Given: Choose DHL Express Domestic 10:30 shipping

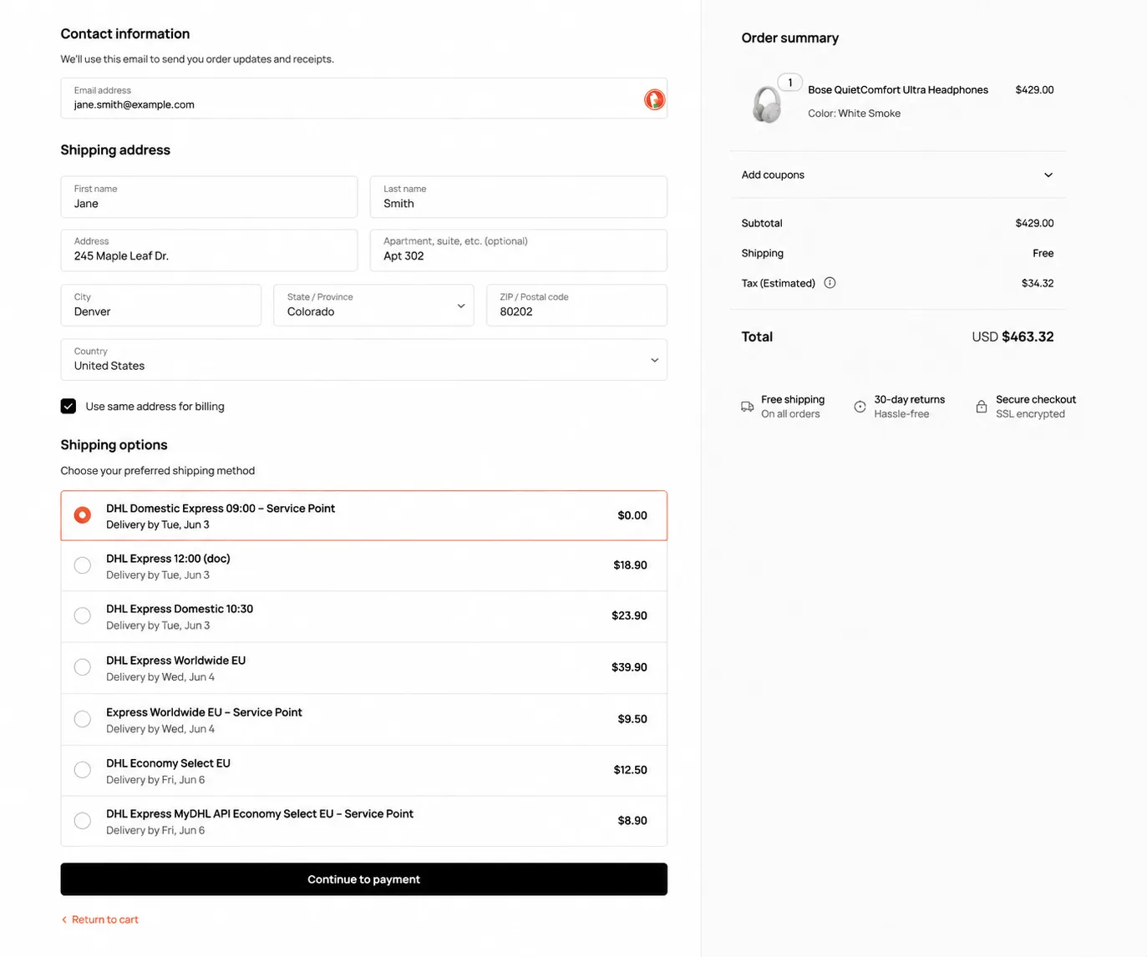Looking at the screenshot, I should 363,617.
